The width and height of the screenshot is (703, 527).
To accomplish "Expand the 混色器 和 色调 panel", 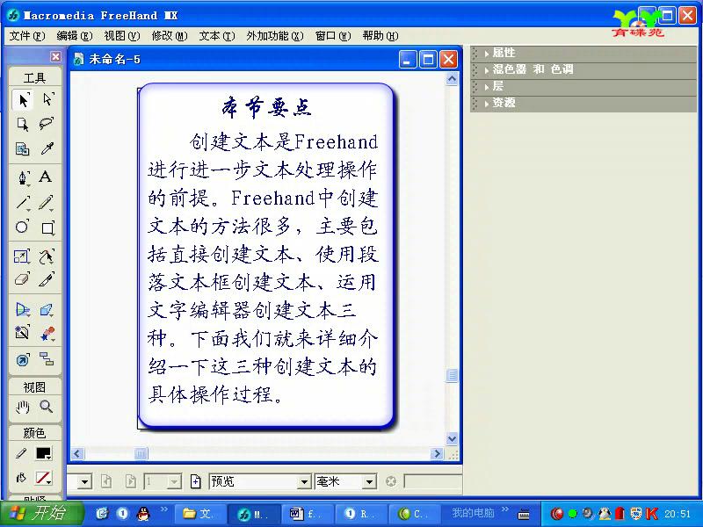I will tap(583, 69).
